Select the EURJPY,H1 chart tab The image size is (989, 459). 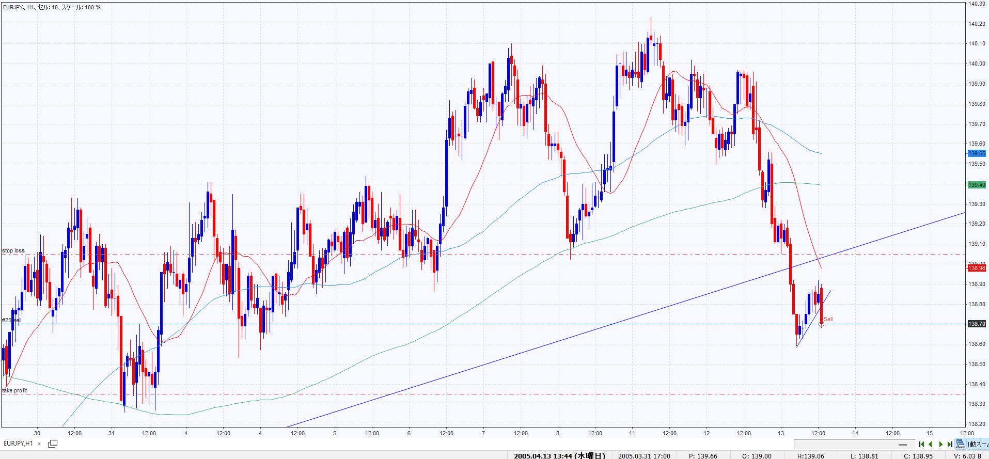[x=18, y=444]
